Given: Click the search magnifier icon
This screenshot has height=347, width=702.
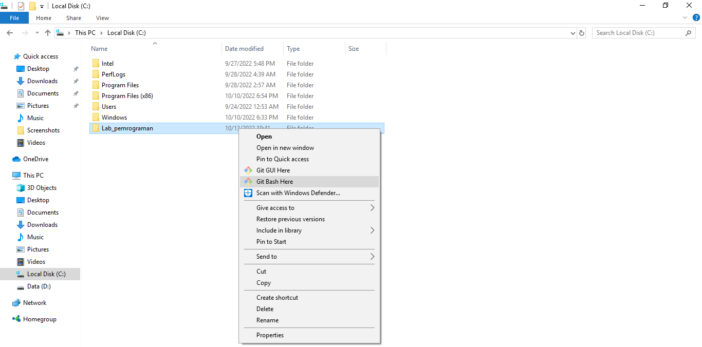Looking at the screenshot, I should tap(689, 32).
